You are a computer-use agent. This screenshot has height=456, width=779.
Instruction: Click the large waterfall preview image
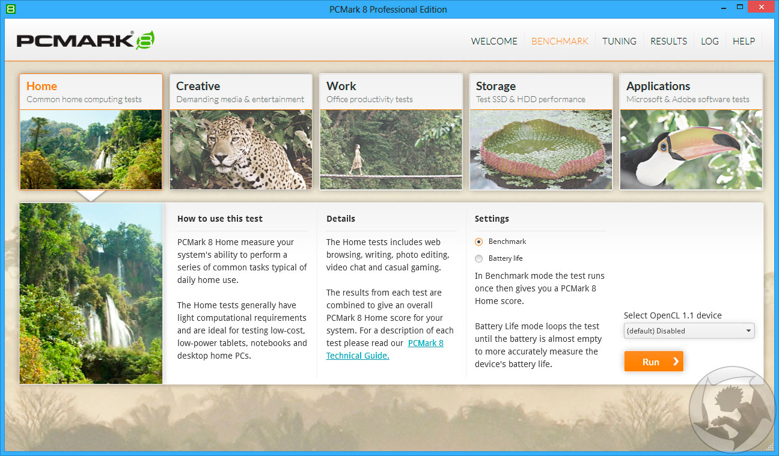91,293
